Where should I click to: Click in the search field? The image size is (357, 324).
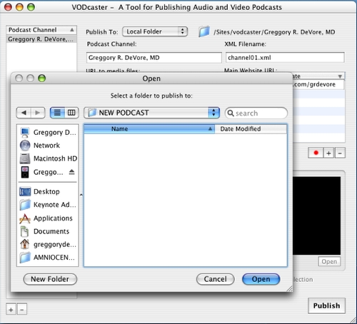[256, 113]
